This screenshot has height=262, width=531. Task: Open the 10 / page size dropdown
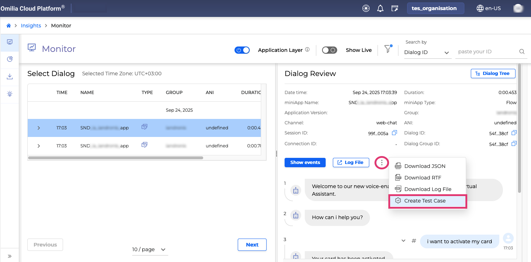(149, 249)
